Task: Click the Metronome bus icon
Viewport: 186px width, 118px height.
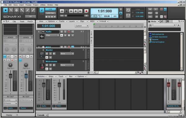Action: tap(42, 66)
